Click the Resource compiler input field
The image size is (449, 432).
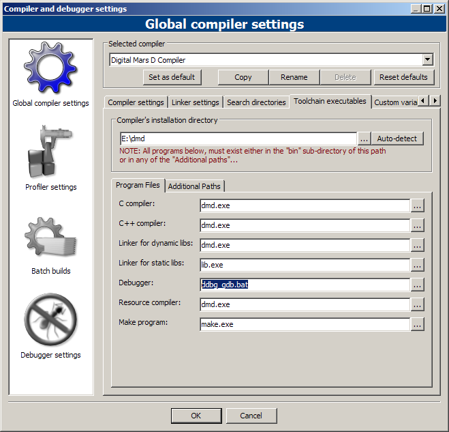(305, 304)
